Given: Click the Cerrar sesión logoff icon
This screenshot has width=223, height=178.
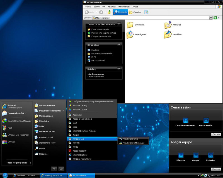Looking at the screenshot, I should pyautogui.click(x=206, y=120).
